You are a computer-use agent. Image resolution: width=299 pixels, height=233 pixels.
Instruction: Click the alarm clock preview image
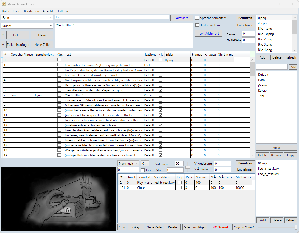(58, 198)
